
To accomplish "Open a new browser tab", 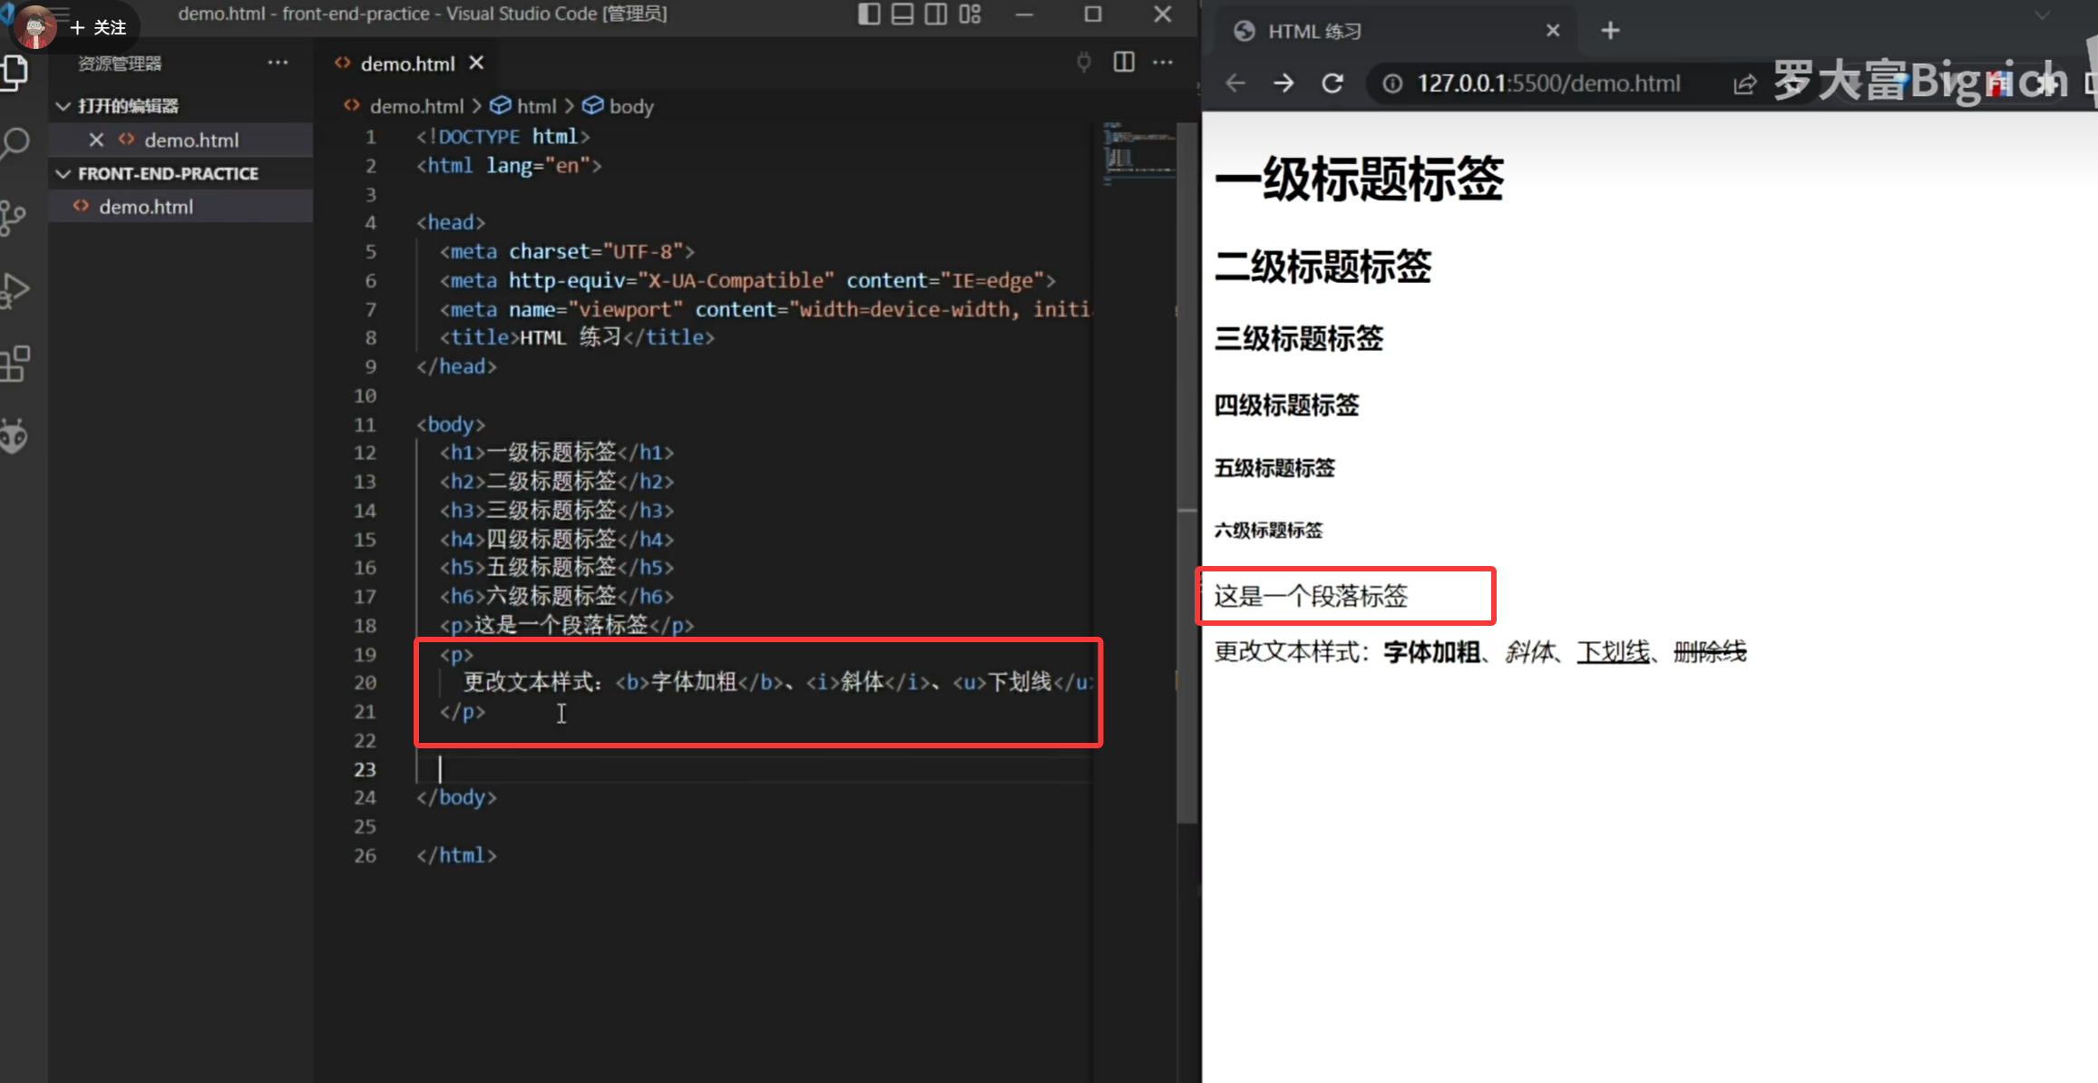I will pyautogui.click(x=1610, y=31).
